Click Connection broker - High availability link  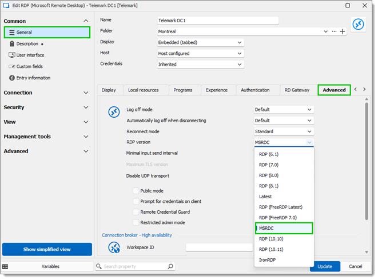[x=137, y=235]
